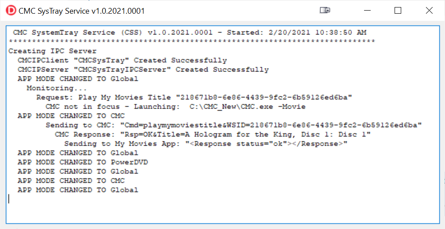
Task: Click the 'Sending to CMC: Cmd=playmymoviestitle' line
Action: tap(234, 125)
